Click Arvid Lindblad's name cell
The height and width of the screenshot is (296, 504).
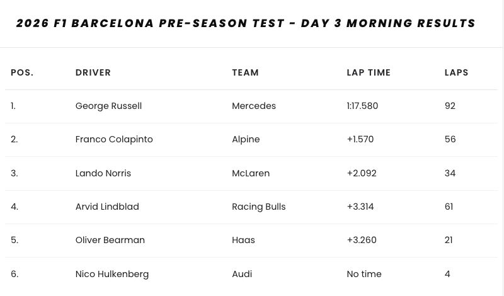click(107, 207)
